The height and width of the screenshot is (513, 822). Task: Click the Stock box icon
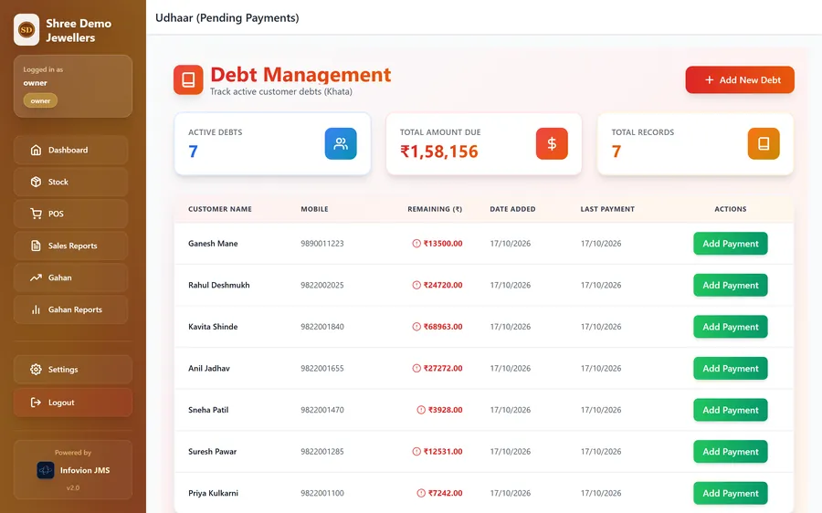[x=36, y=182]
